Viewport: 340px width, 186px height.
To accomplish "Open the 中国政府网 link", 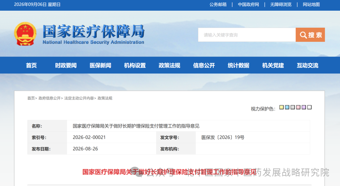I will (248, 4).
